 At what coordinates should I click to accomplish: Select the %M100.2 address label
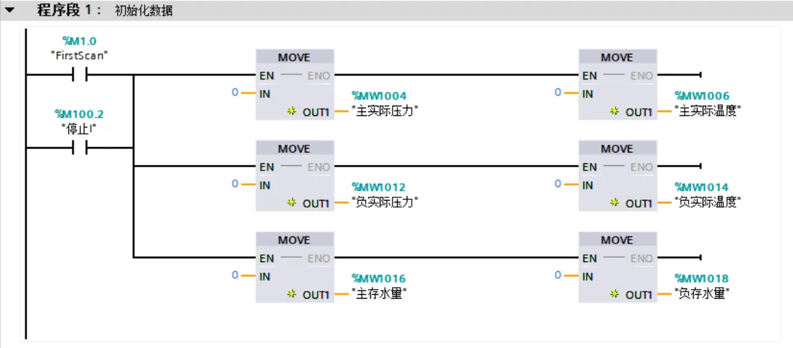79,114
